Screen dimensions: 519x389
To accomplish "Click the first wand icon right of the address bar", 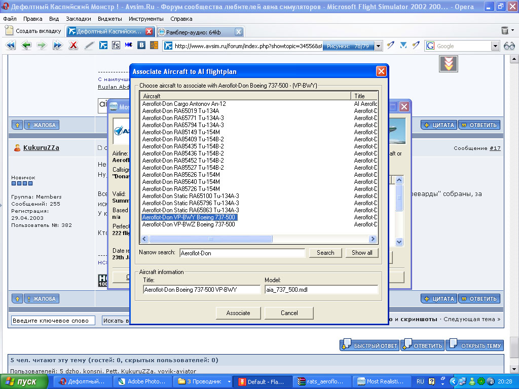I will (x=391, y=45).
